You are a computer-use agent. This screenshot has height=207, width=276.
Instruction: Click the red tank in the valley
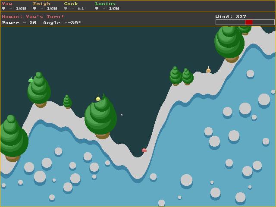(144, 150)
